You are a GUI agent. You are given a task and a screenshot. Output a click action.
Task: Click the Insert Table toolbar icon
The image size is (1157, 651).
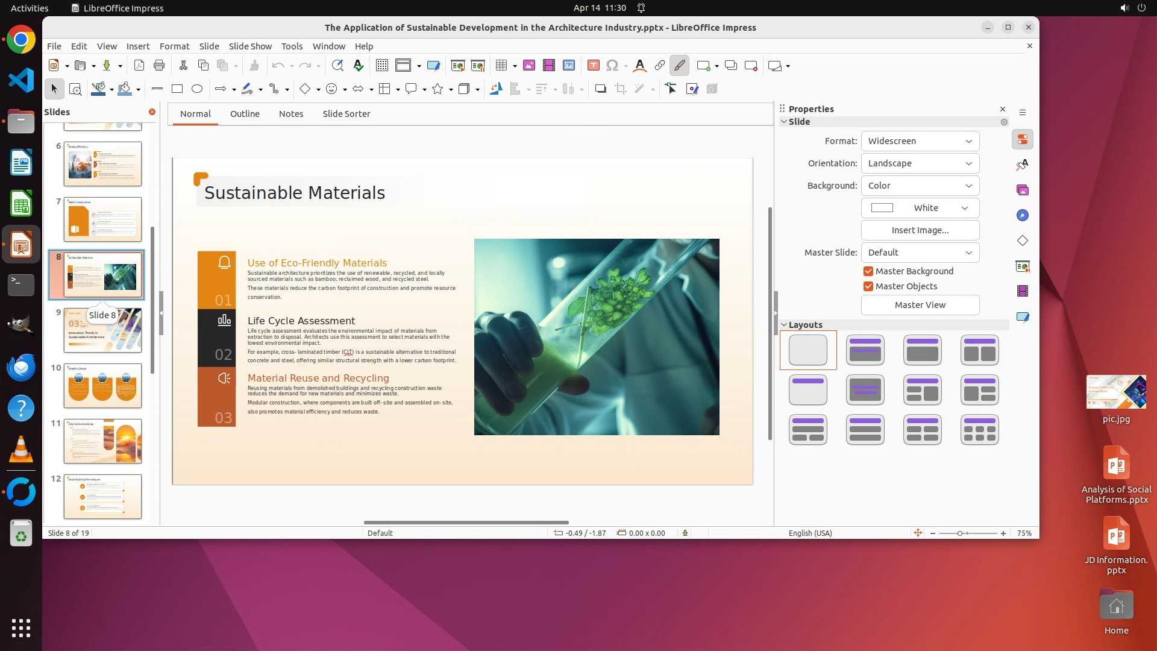click(501, 66)
